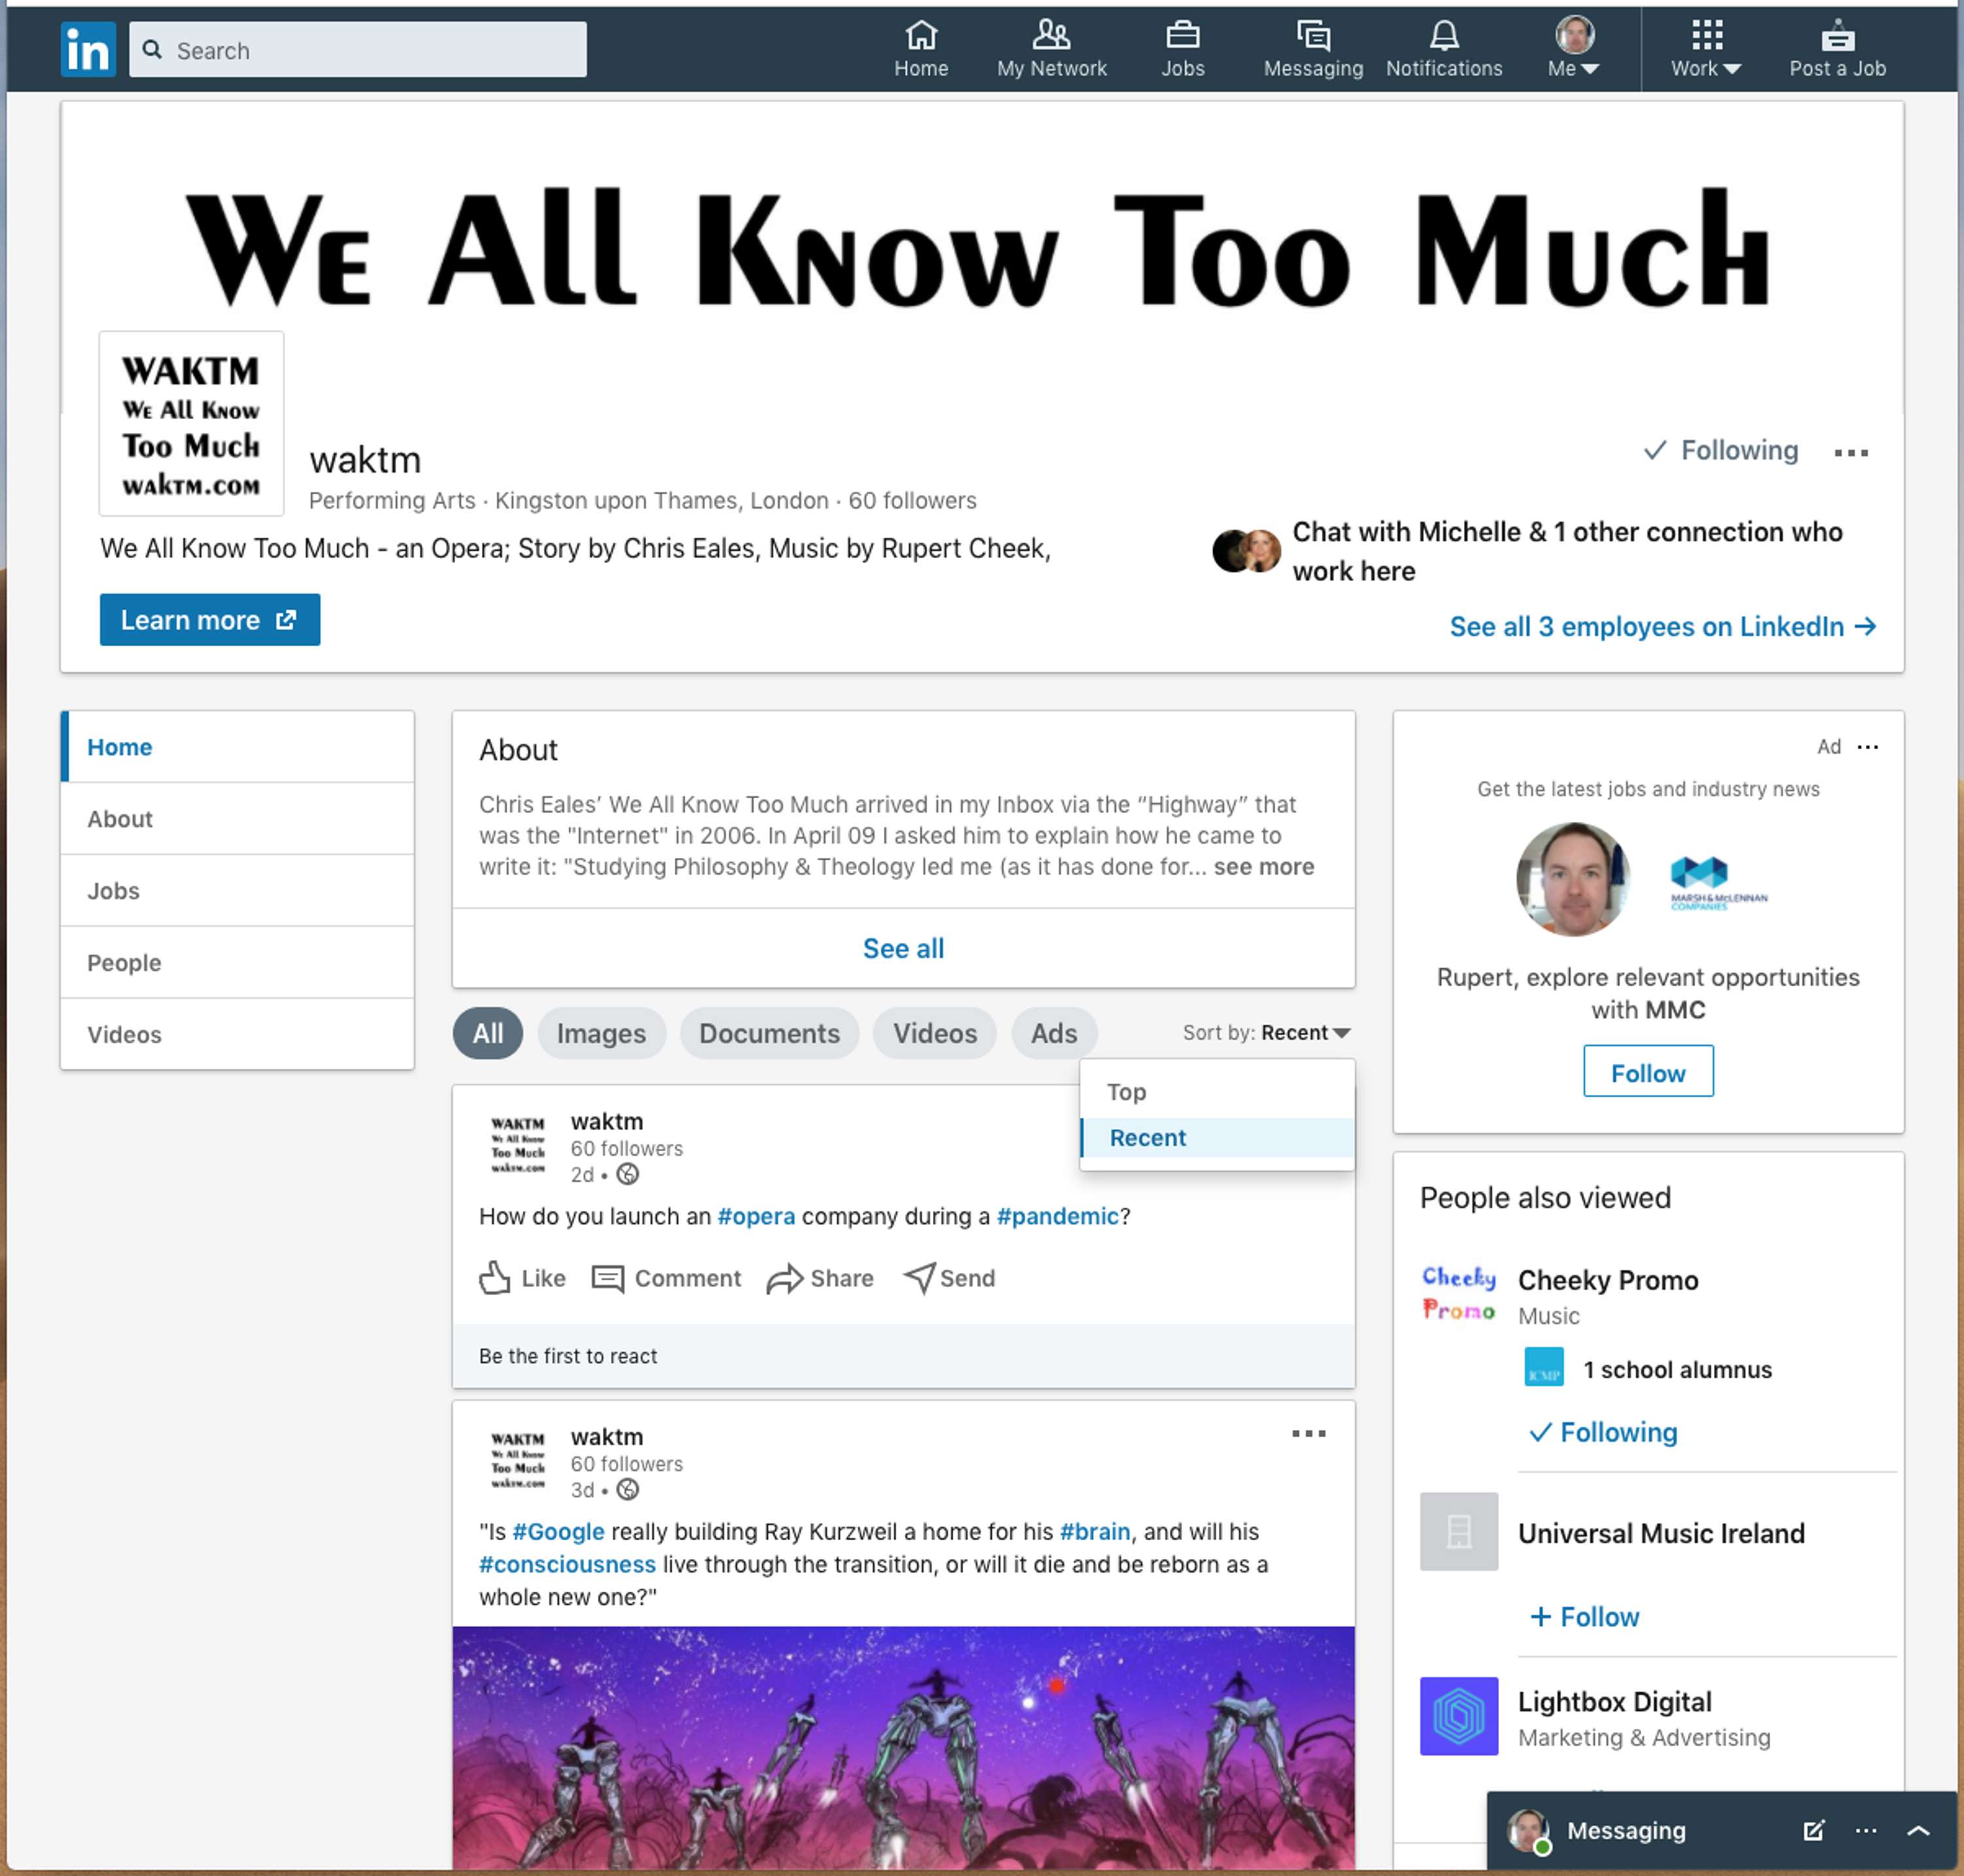Click the Post a Job icon
Screen dimensions: 1964x1876
point(1837,49)
